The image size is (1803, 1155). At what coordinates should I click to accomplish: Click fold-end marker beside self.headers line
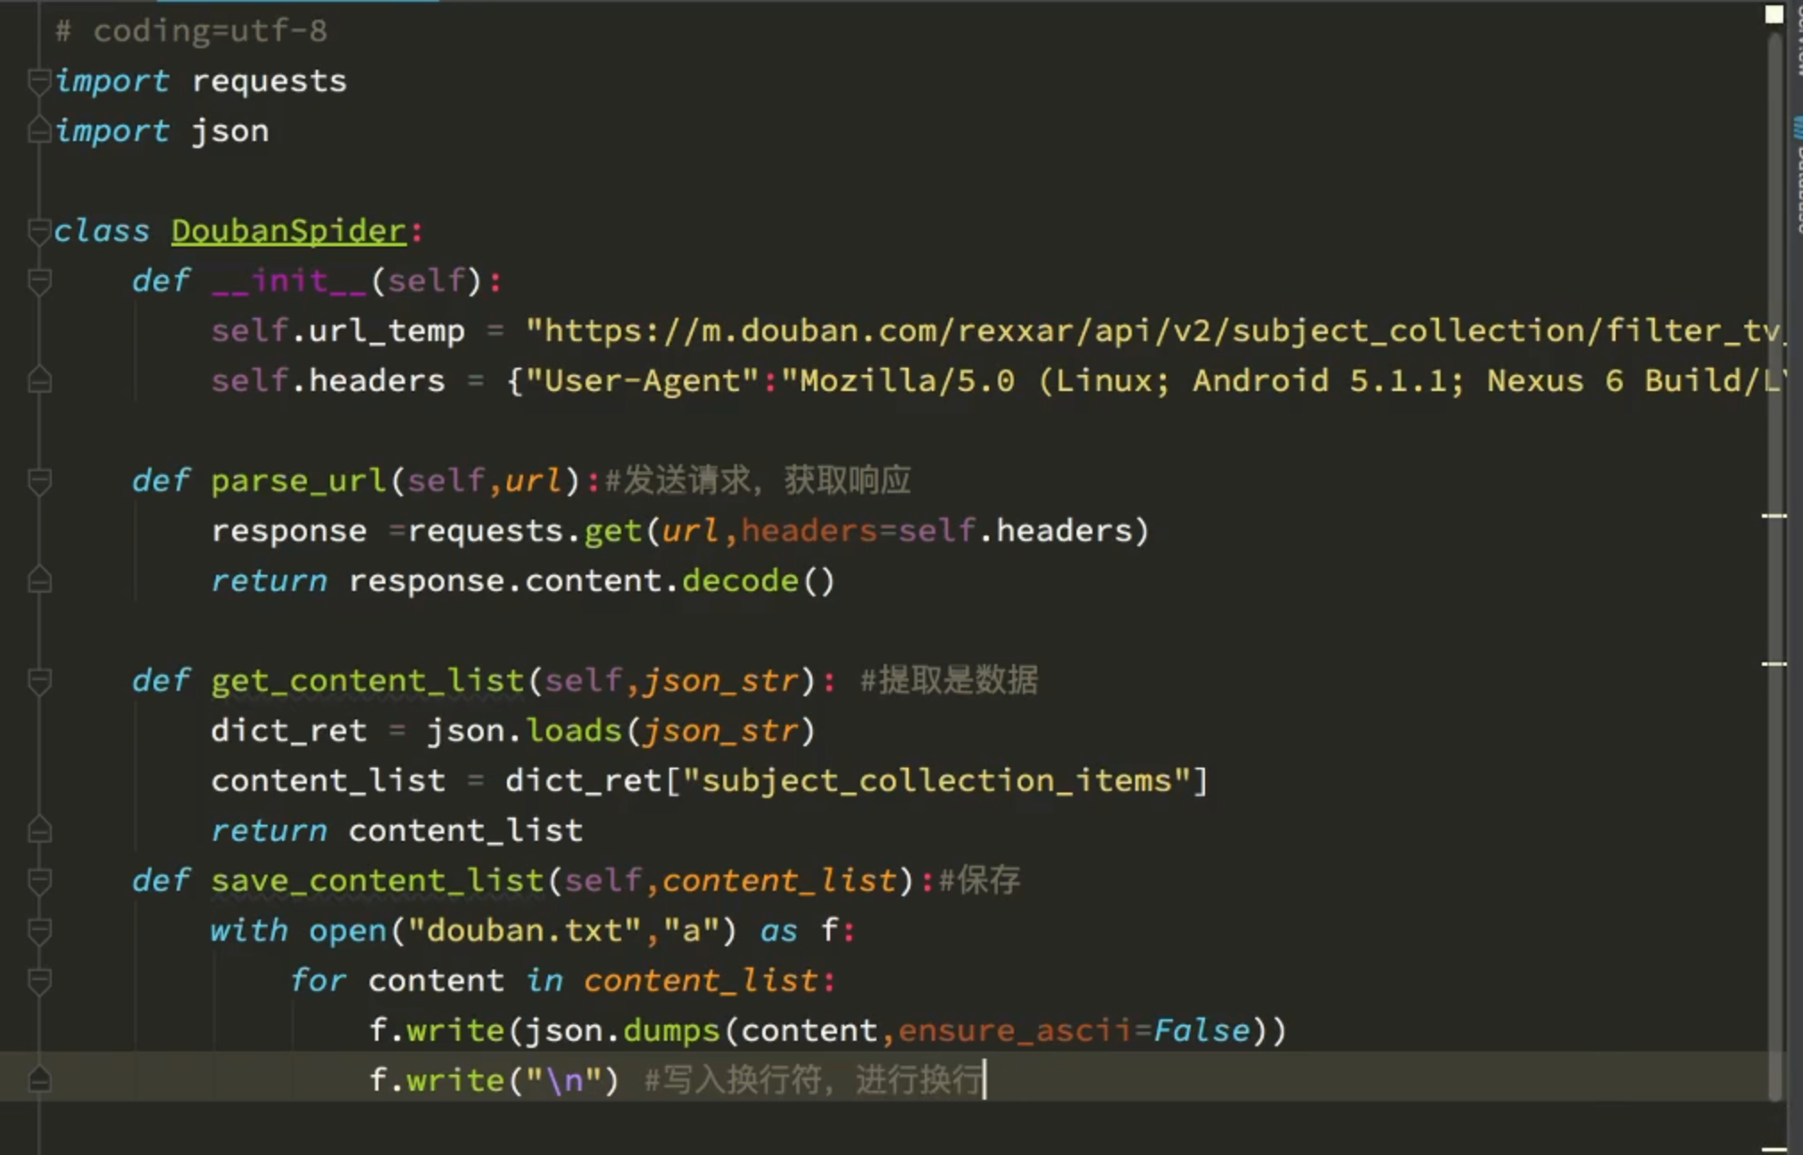pyautogui.click(x=39, y=381)
